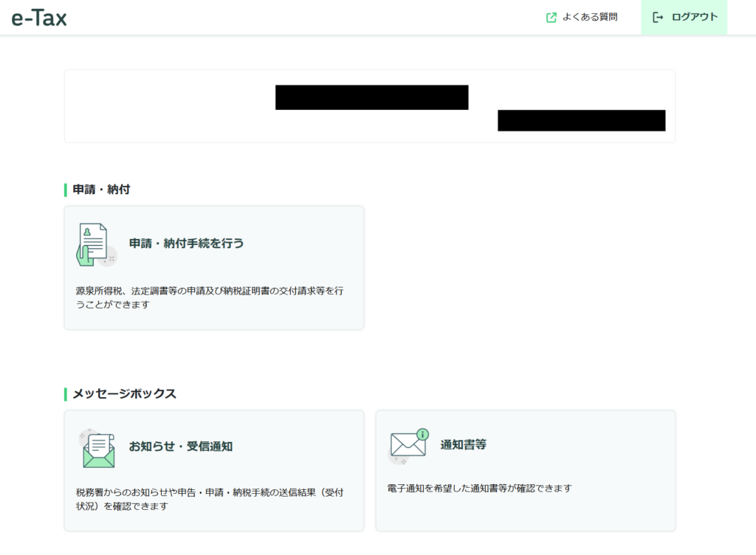Viewport: 756px width, 555px height.
Task: Click the e-Tax logo
Action: coord(39,18)
